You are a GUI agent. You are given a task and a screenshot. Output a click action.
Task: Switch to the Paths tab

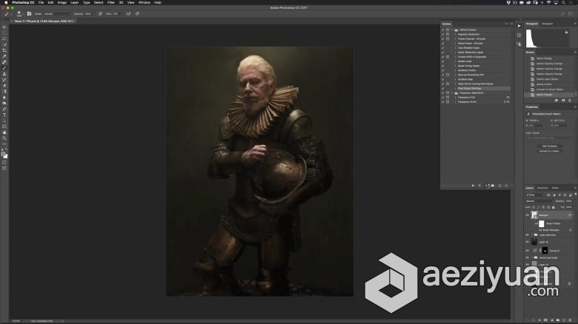(555, 188)
